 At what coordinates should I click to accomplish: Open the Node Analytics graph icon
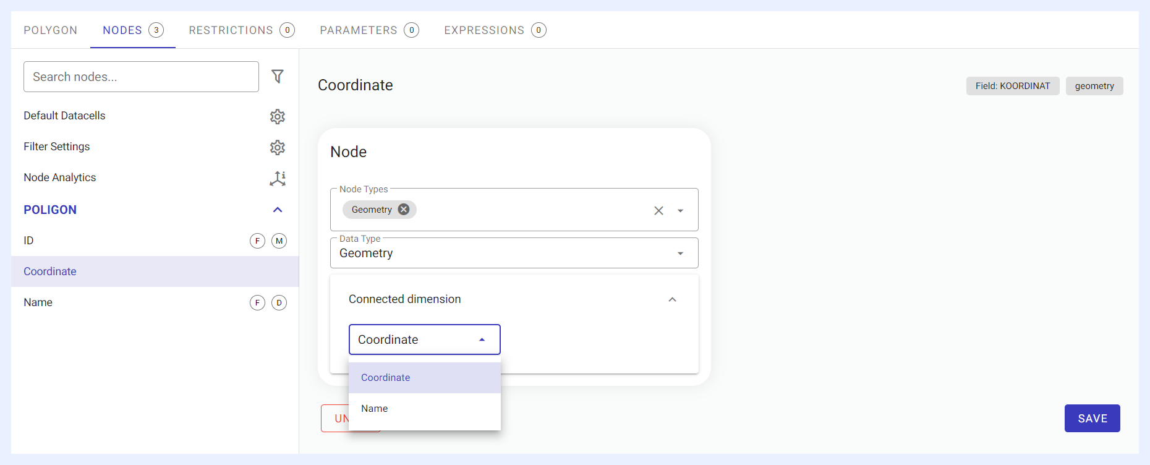pos(278,178)
